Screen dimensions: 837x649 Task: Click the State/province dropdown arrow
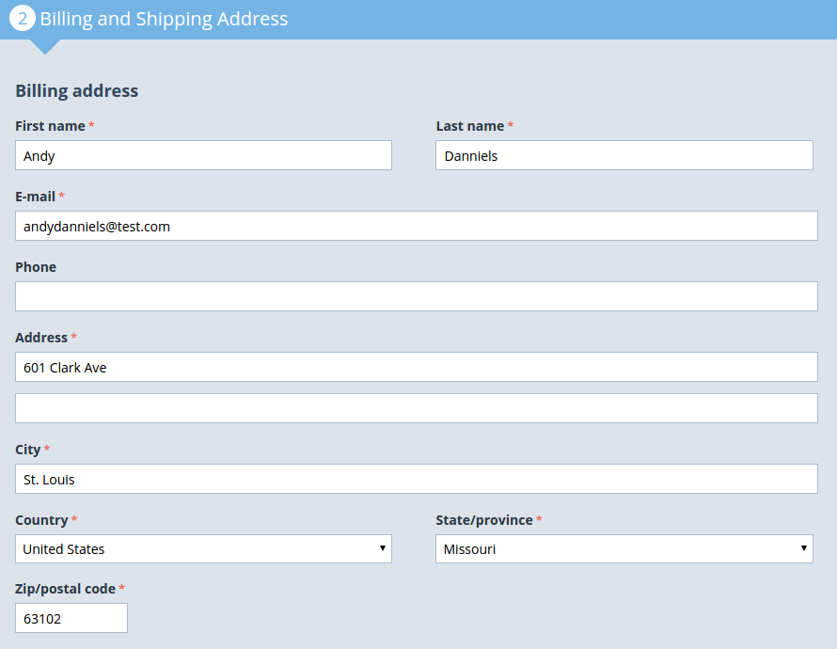coord(803,548)
